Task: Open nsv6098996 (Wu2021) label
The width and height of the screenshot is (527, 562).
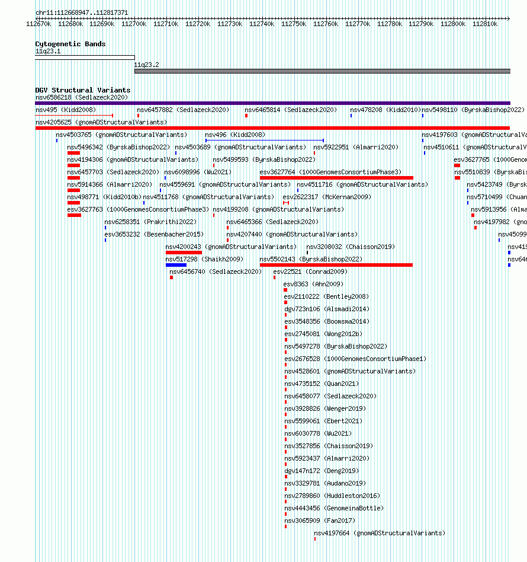Action: pyautogui.click(x=198, y=173)
